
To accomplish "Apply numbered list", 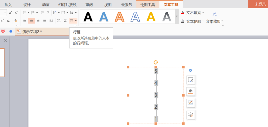I will (x=33, y=13).
